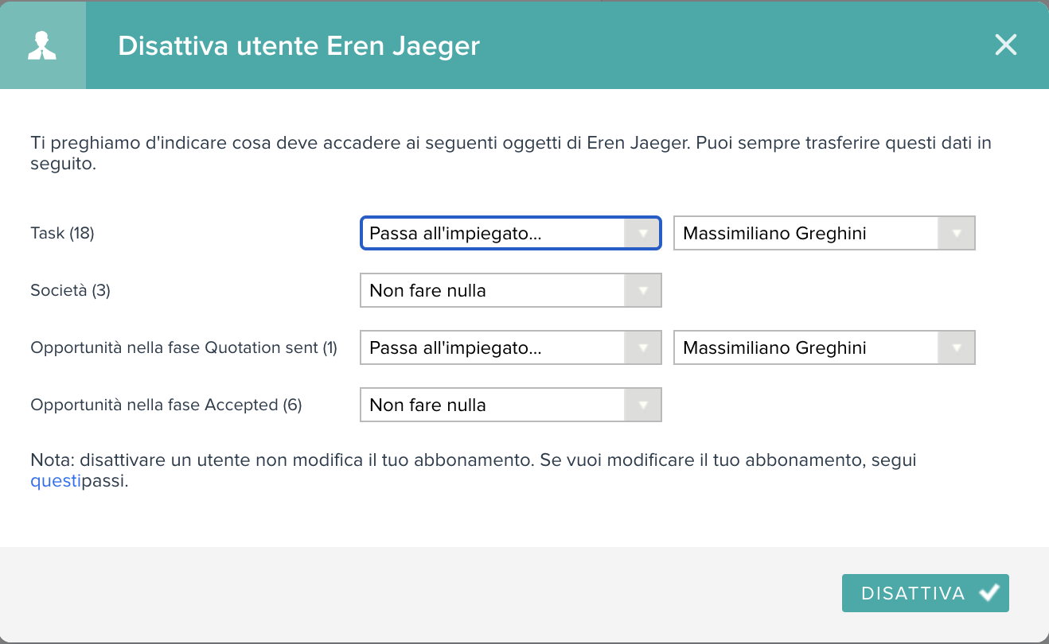Open the Task action dropdown

coord(511,234)
